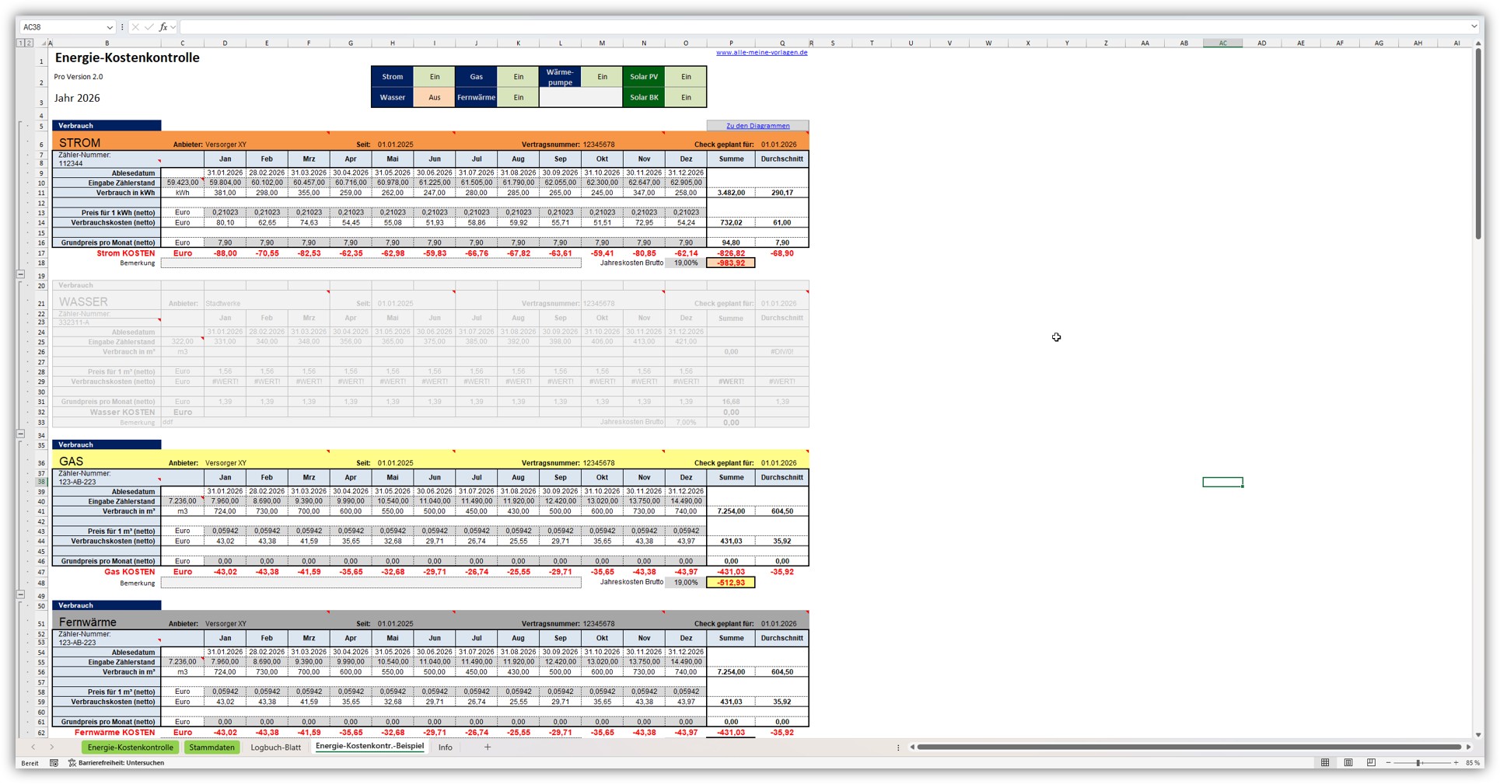
Task: Switch to Page Break Preview
Action: 1371,763
